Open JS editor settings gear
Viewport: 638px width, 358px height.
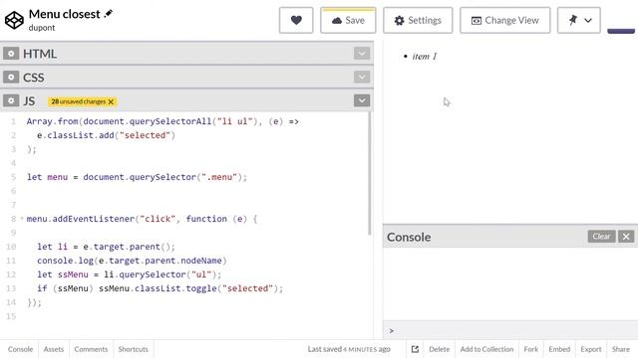[11, 100]
